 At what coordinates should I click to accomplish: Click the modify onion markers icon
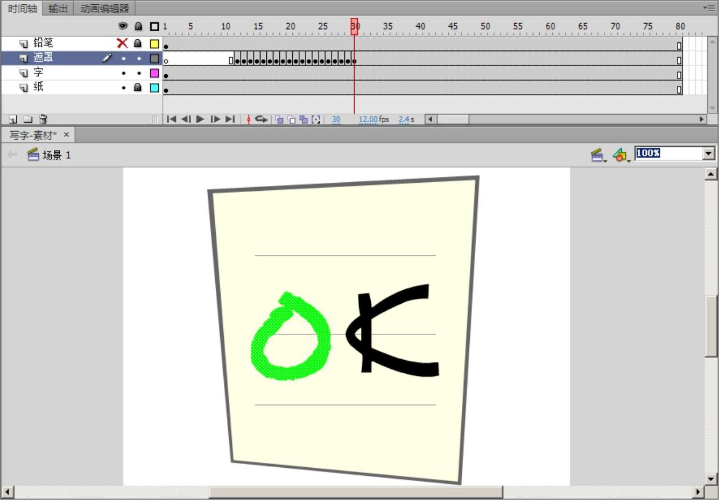pos(316,119)
